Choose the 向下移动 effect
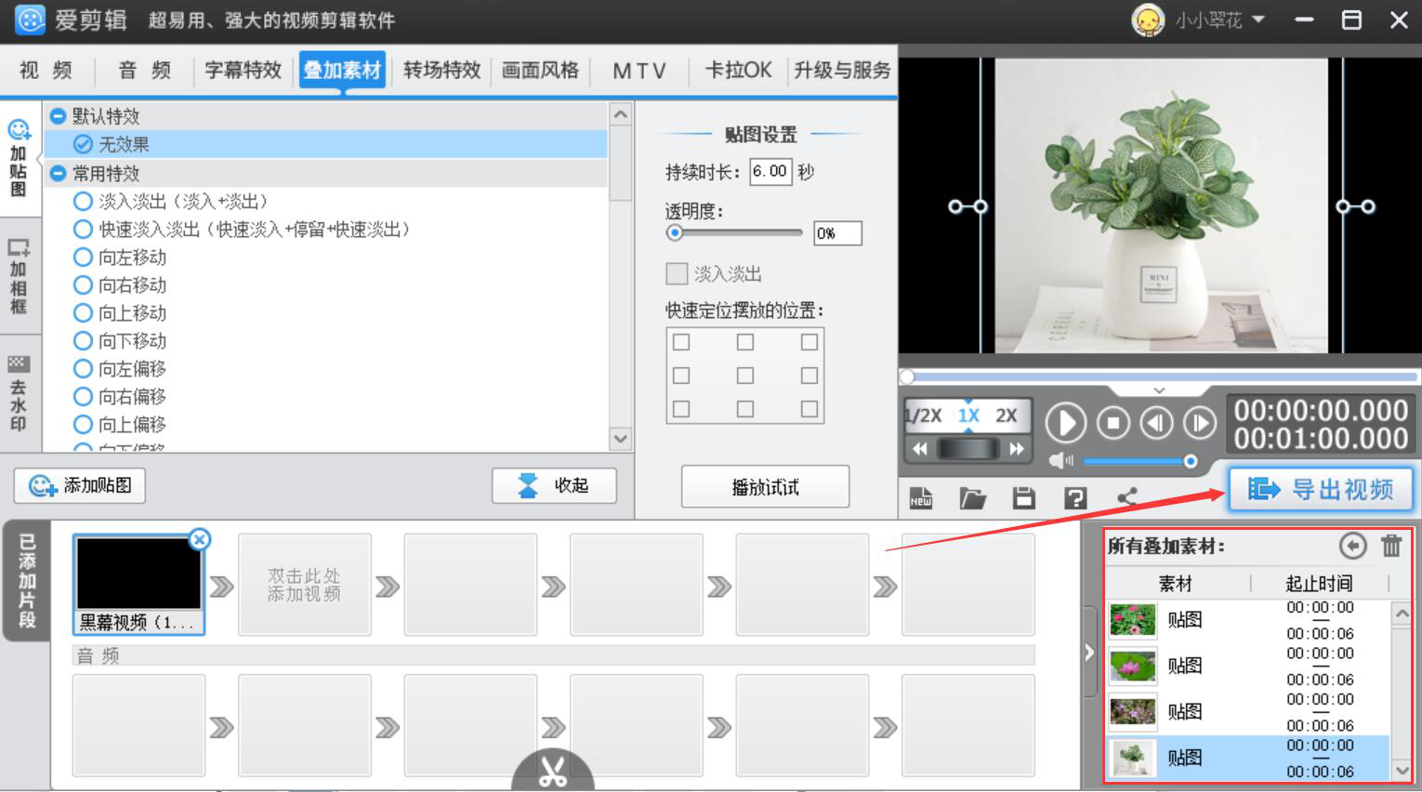The height and width of the screenshot is (792, 1422). [83, 340]
